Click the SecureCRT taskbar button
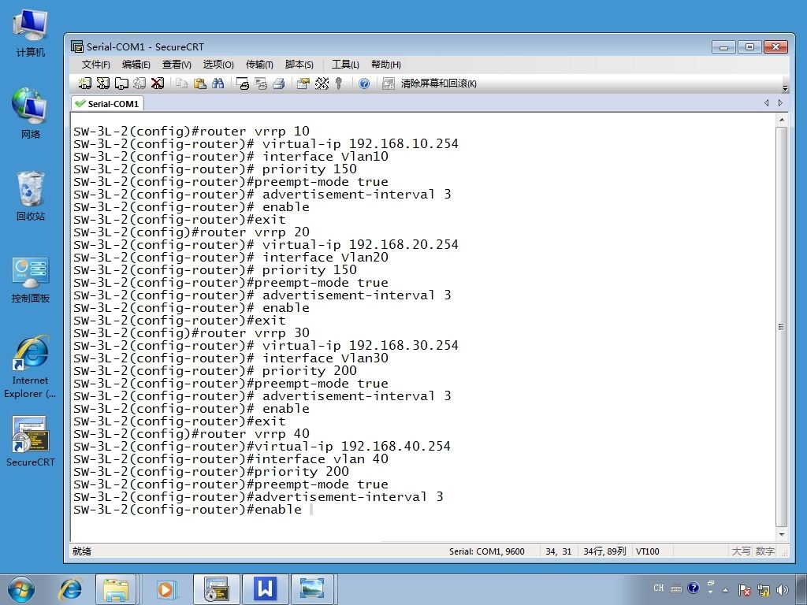The width and height of the screenshot is (807, 605). click(216, 589)
